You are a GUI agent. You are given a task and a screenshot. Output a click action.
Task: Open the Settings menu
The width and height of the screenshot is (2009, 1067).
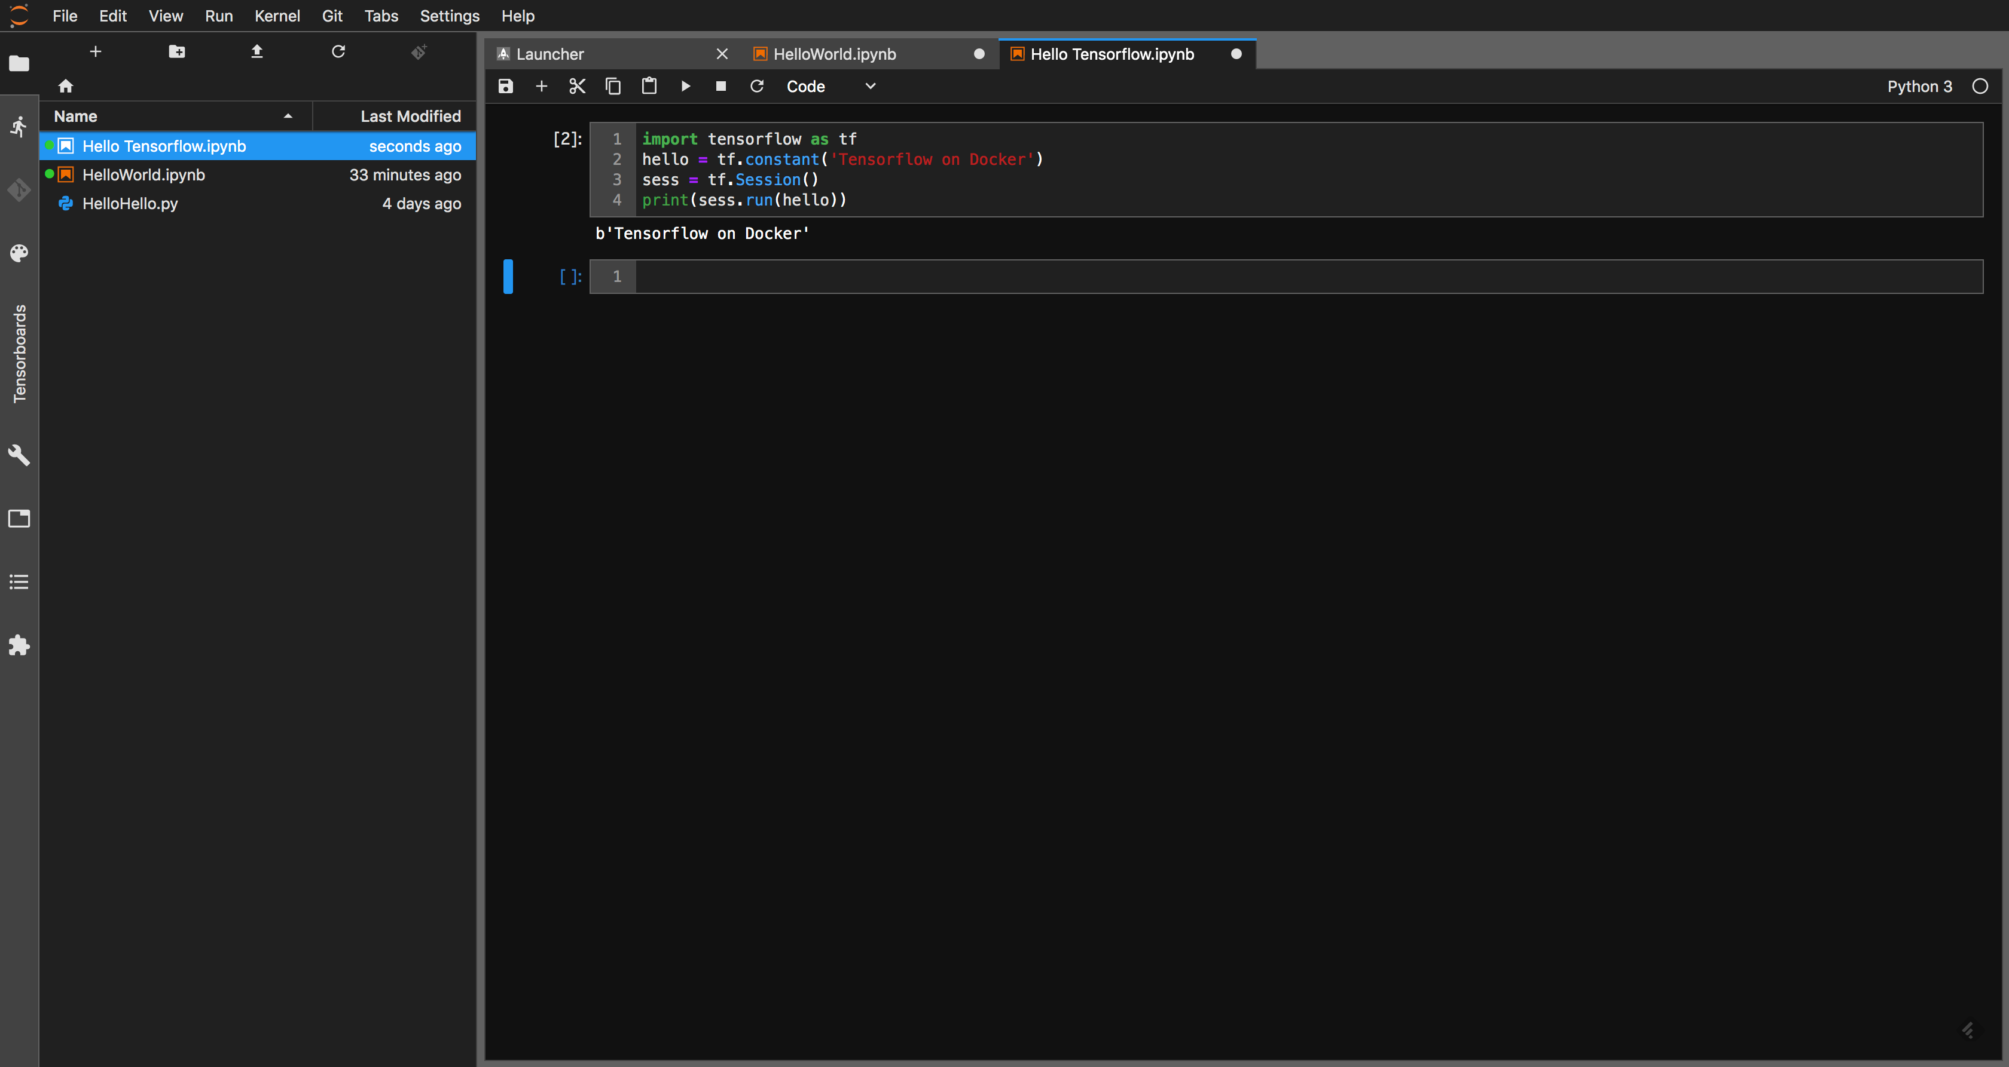tap(450, 16)
